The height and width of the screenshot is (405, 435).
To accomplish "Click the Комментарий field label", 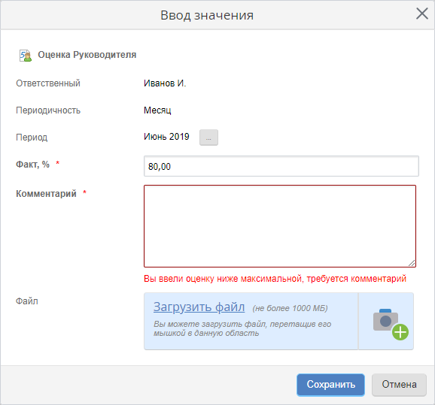I will (x=46, y=193).
